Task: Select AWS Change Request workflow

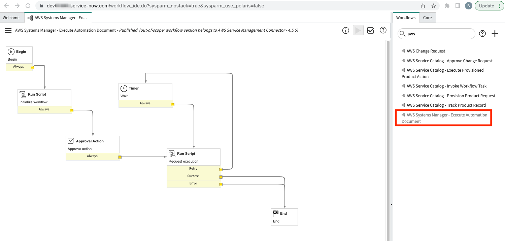Action: click(426, 51)
